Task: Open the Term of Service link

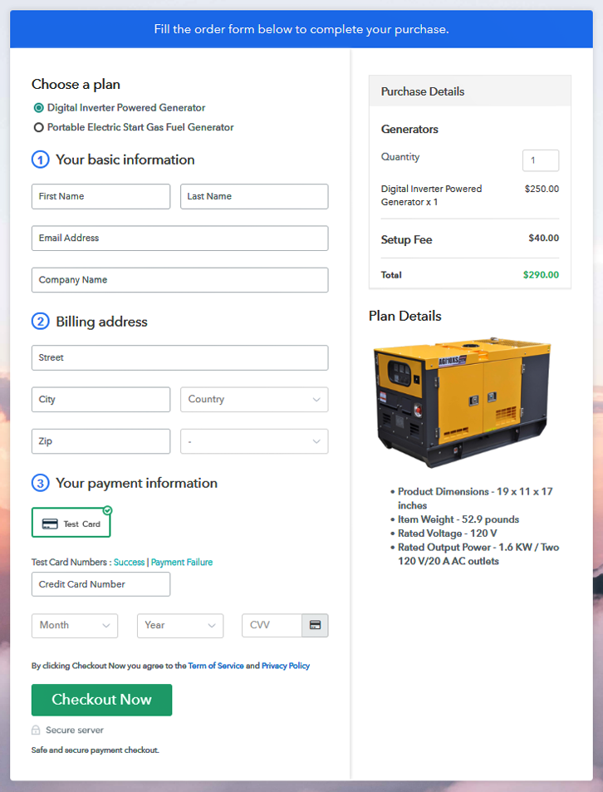Action: pos(216,666)
